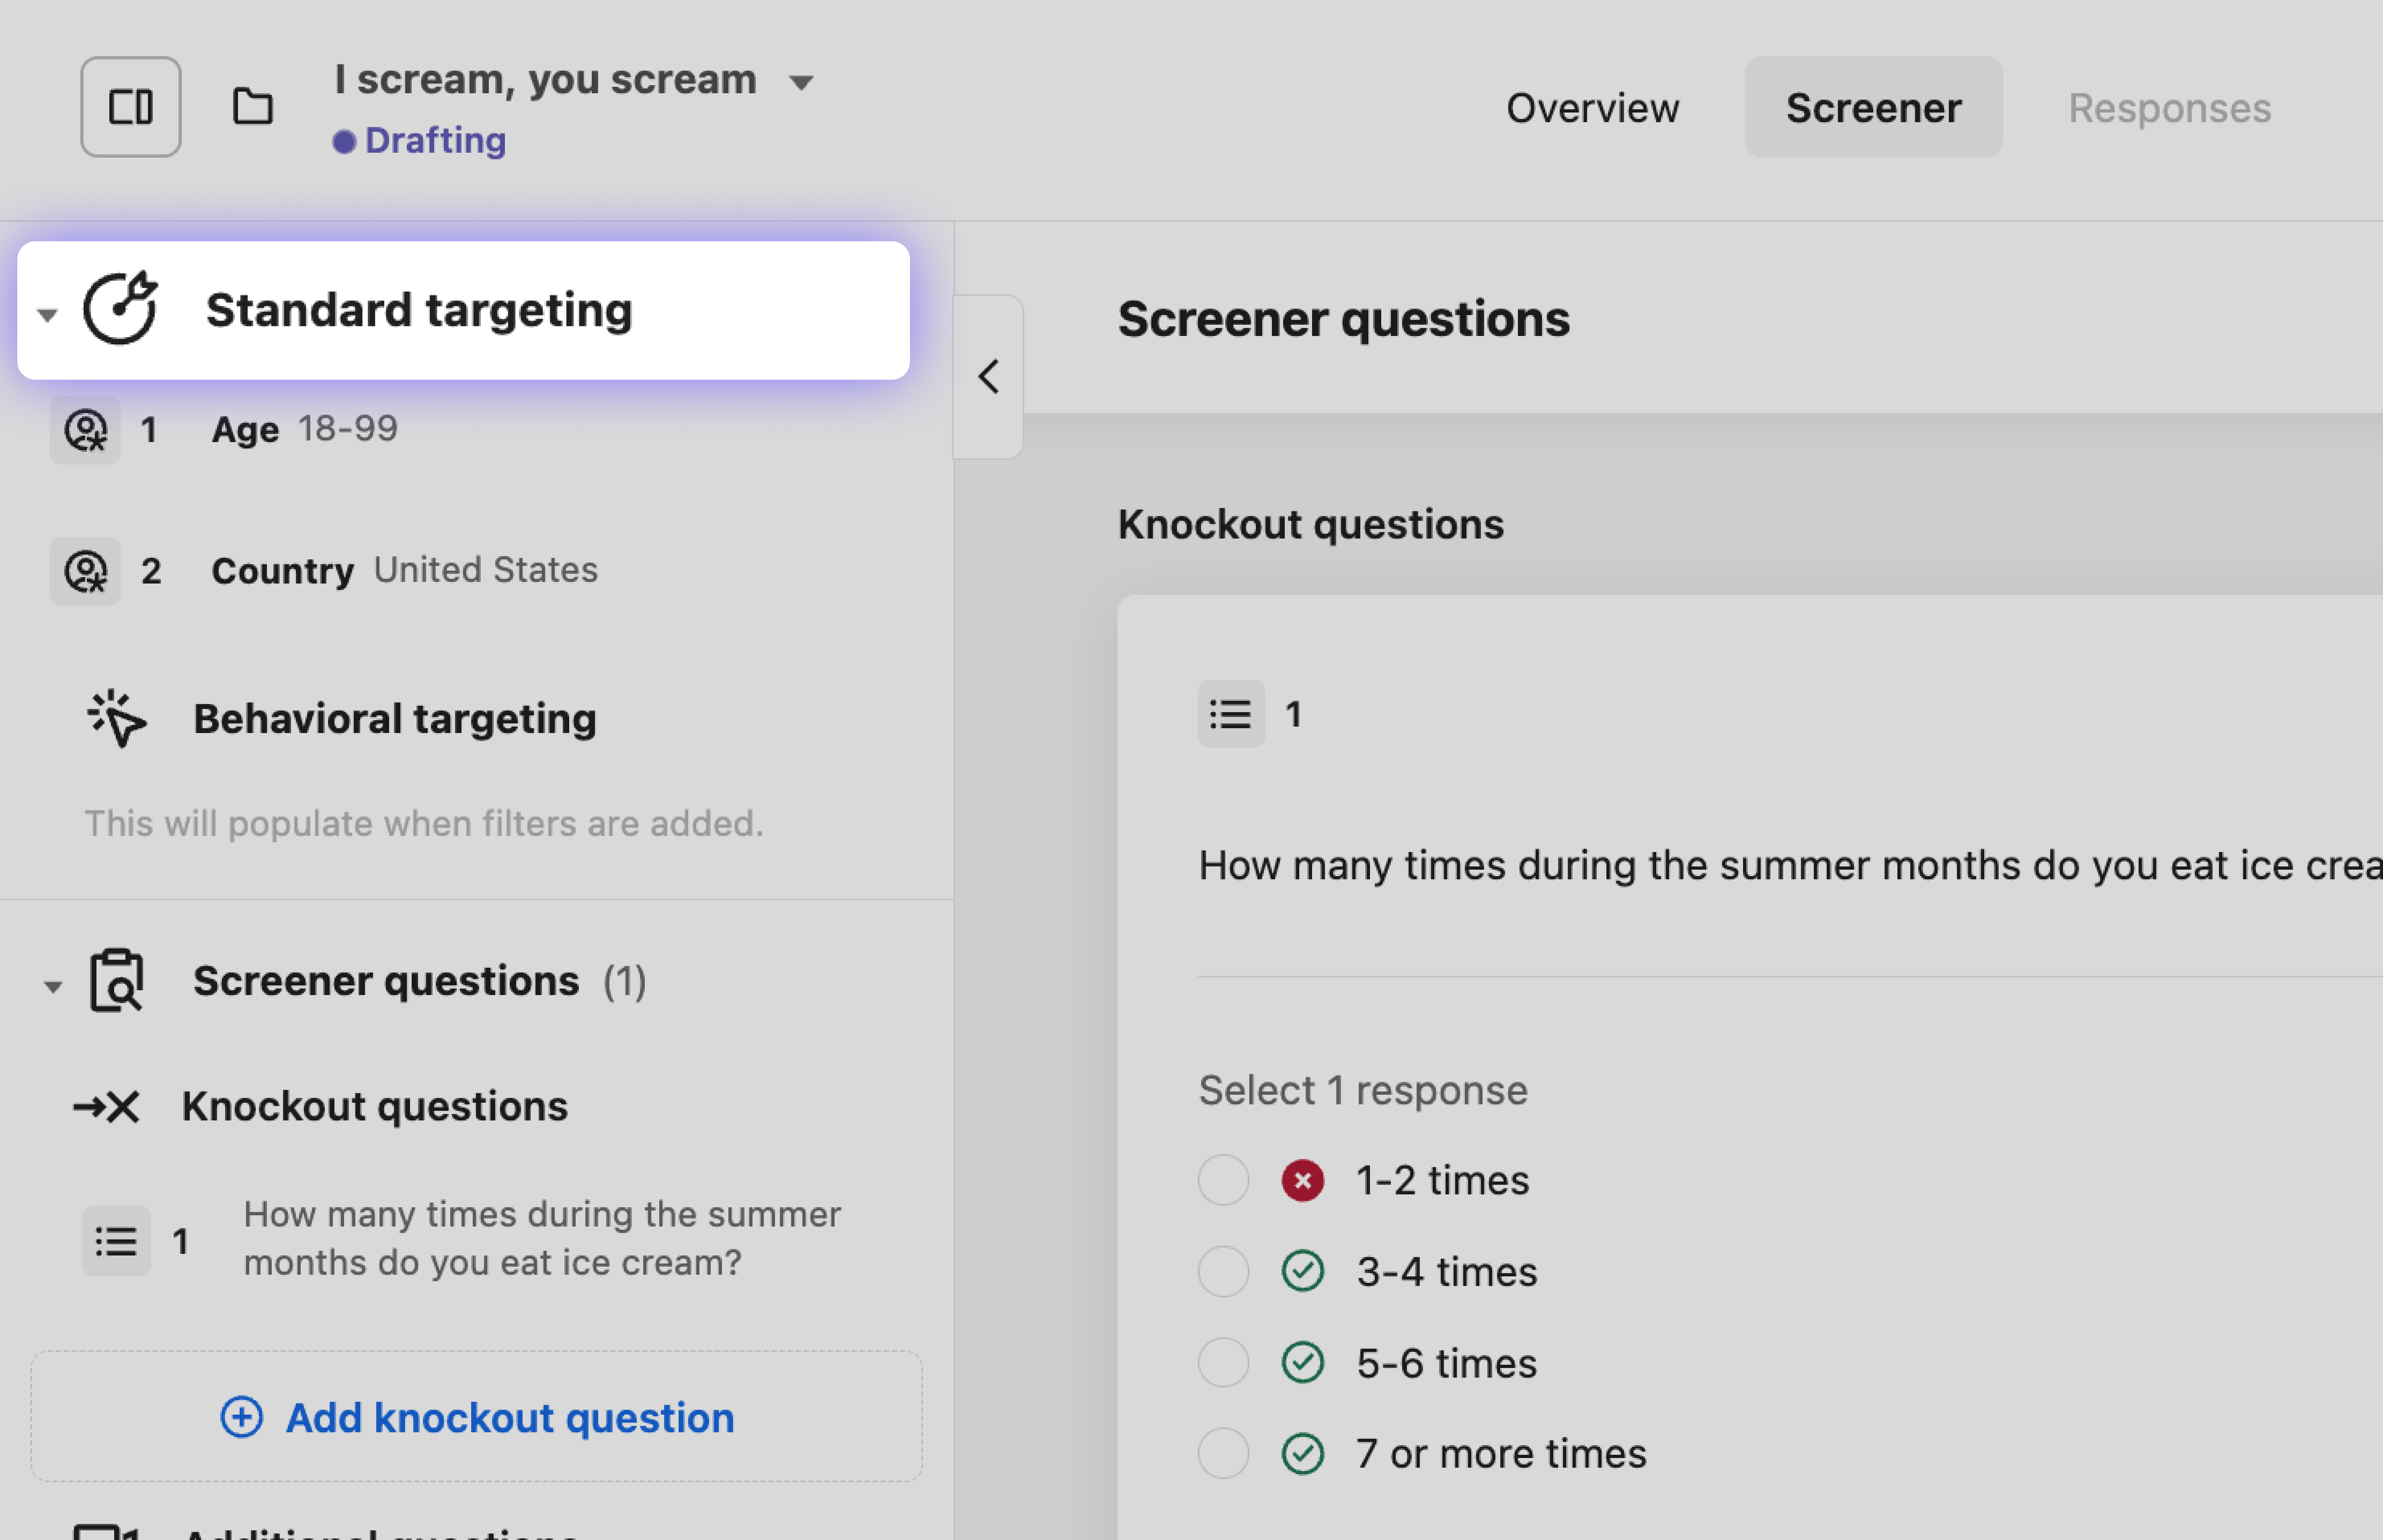This screenshot has height=1540, width=2383.
Task: Click the Age filter person icon
Action: [85, 430]
